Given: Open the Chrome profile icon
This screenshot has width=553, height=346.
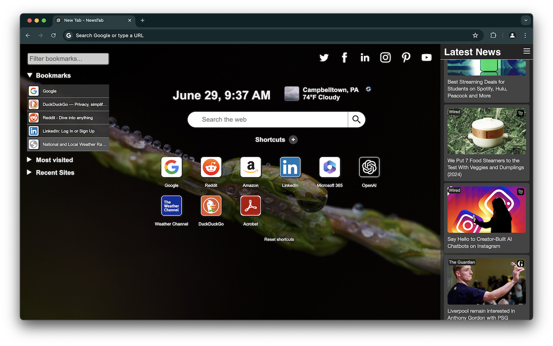Looking at the screenshot, I should [x=512, y=35].
